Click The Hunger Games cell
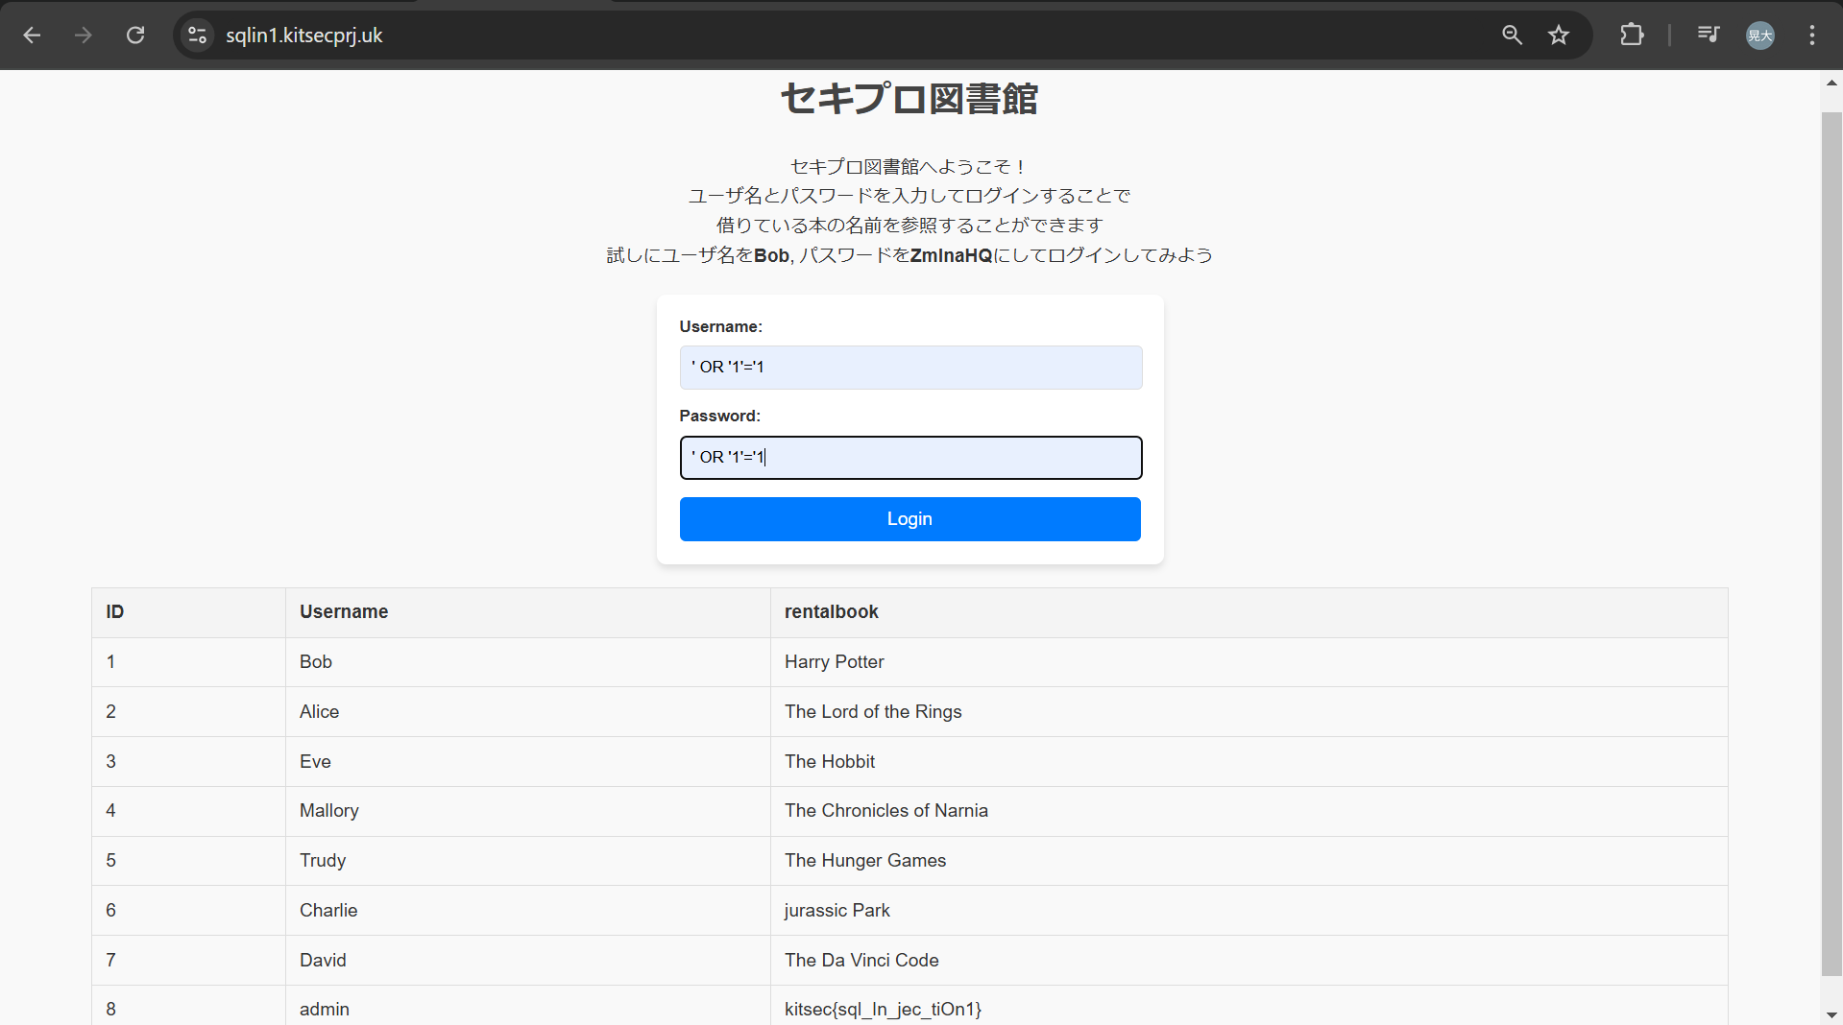This screenshot has width=1843, height=1025. point(1249,861)
